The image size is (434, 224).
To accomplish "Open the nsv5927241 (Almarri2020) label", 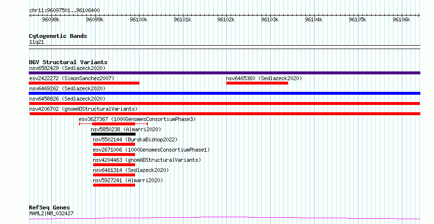I will point(128,180).
